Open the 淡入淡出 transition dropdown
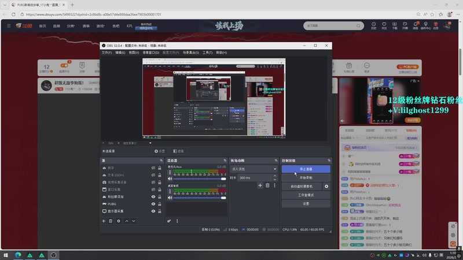Screen dimensions: 463x260 pyautogui.click(x=254, y=169)
